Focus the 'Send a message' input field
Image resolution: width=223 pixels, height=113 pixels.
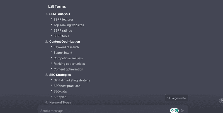[104, 111]
